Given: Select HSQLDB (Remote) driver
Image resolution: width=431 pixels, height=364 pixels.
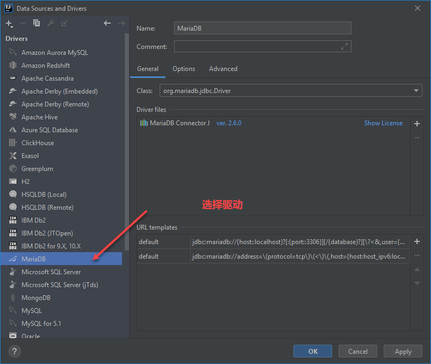Looking at the screenshot, I should [x=61, y=208].
